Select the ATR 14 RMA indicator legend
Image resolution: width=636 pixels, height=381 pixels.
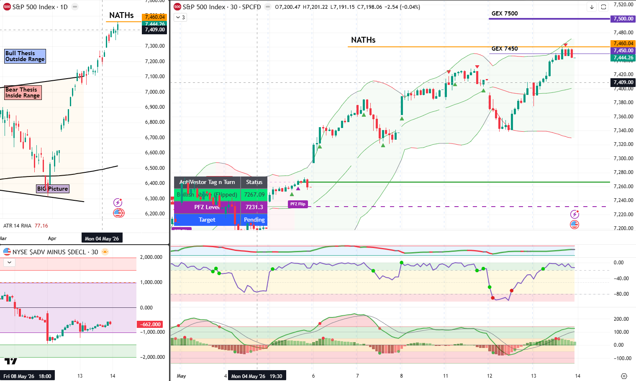point(17,226)
